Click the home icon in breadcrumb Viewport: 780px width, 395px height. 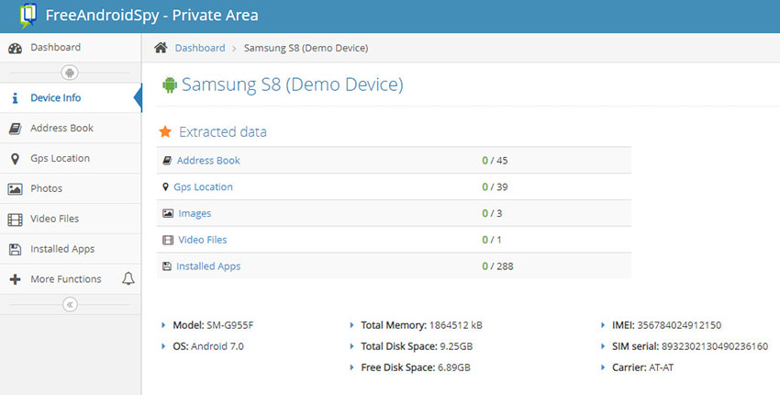(161, 48)
